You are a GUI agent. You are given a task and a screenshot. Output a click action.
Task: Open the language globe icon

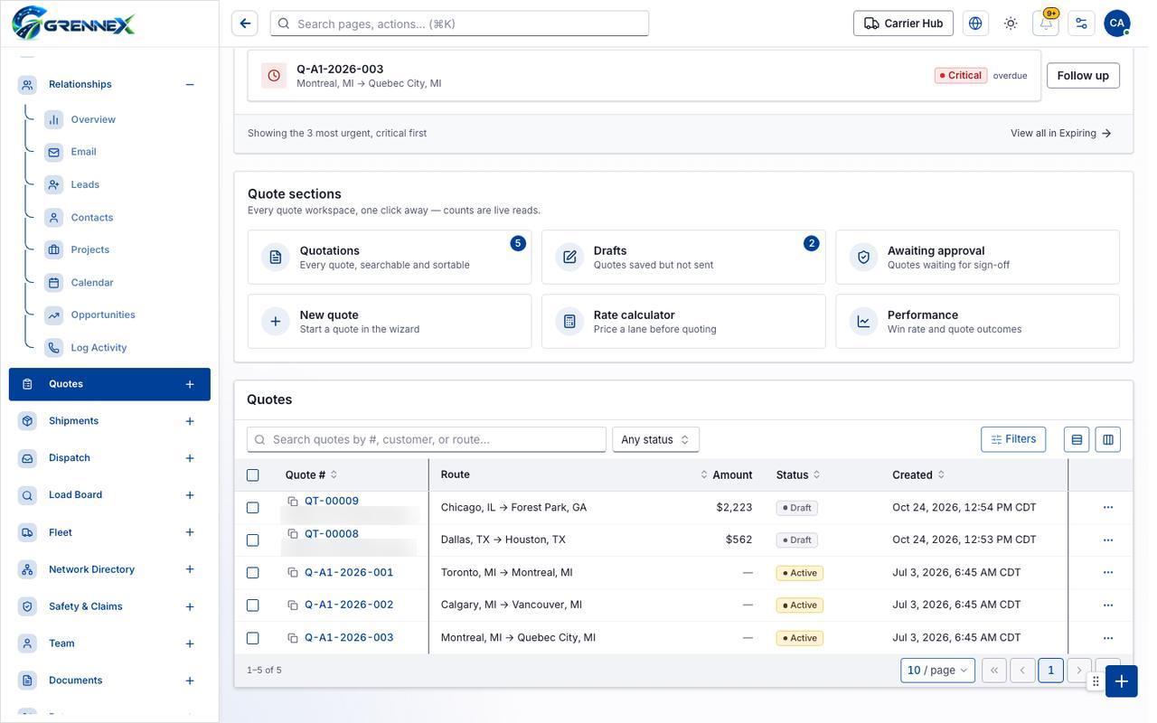975,23
